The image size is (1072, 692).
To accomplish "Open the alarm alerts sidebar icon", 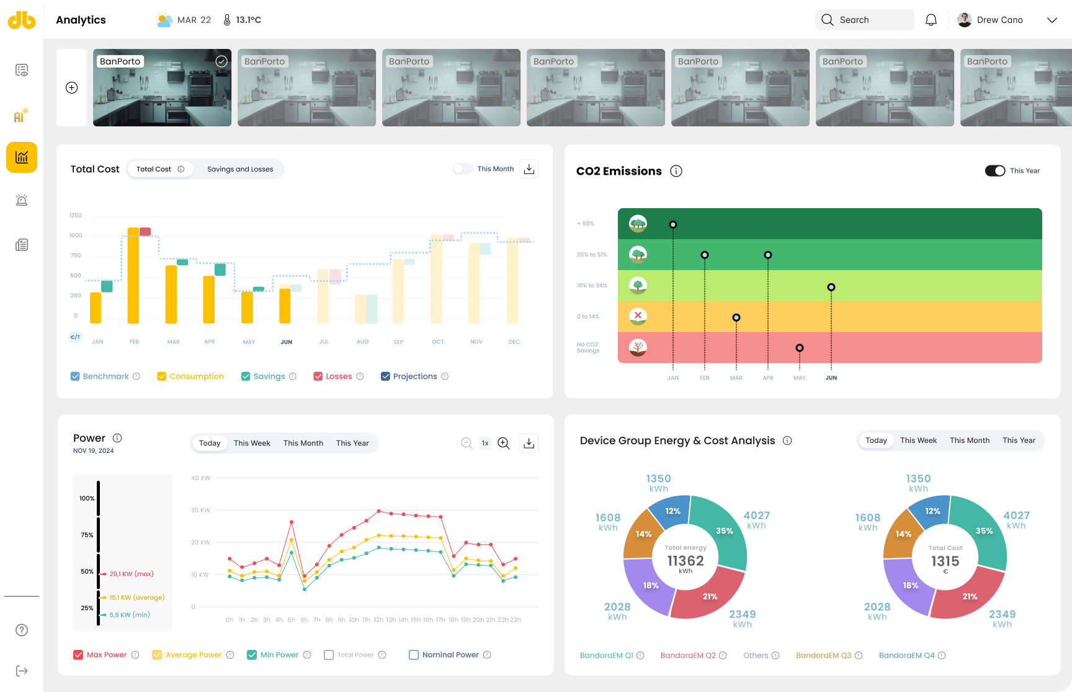I will (22, 200).
